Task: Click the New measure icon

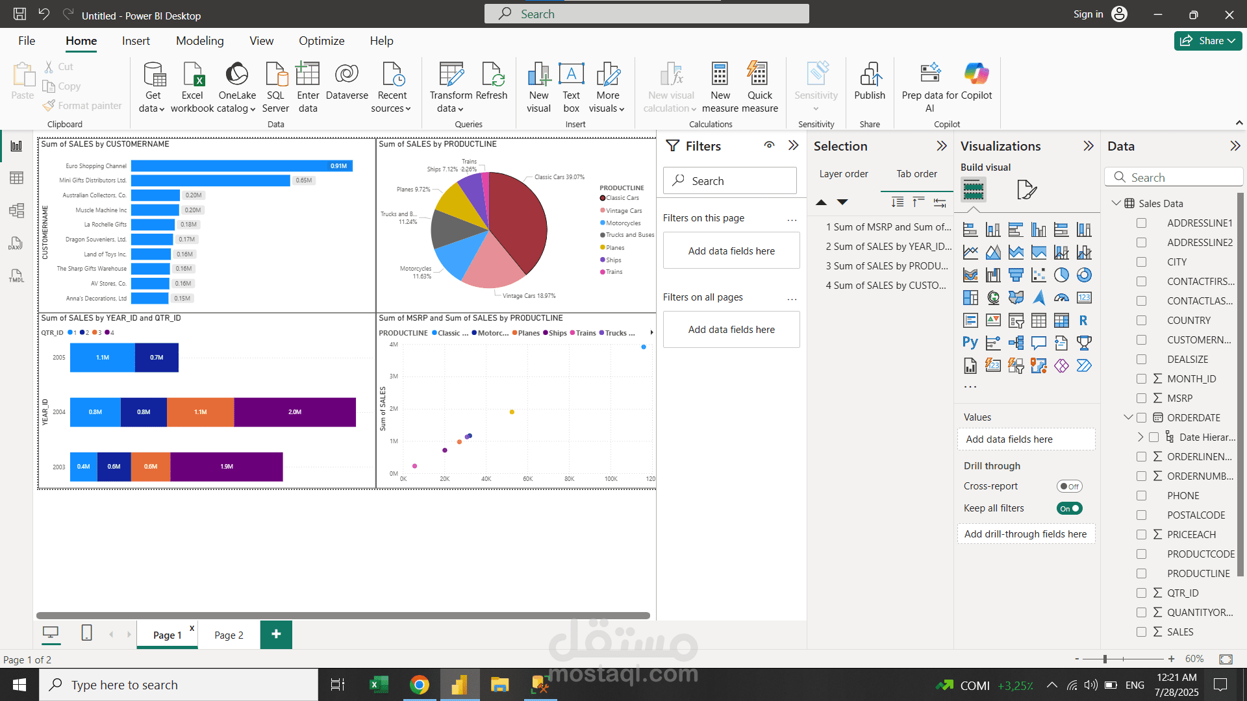Action: pyautogui.click(x=720, y=75)
